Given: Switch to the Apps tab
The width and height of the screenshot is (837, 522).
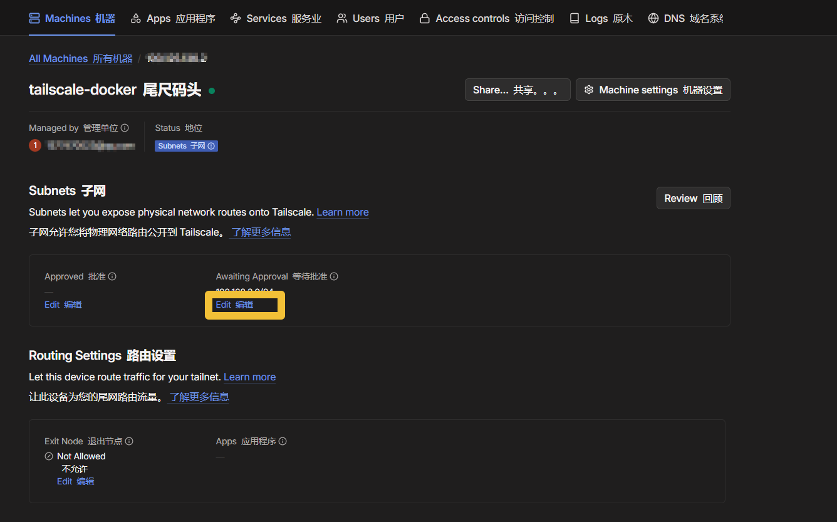Looking at the screenshot, I should (x=173, y=19).
